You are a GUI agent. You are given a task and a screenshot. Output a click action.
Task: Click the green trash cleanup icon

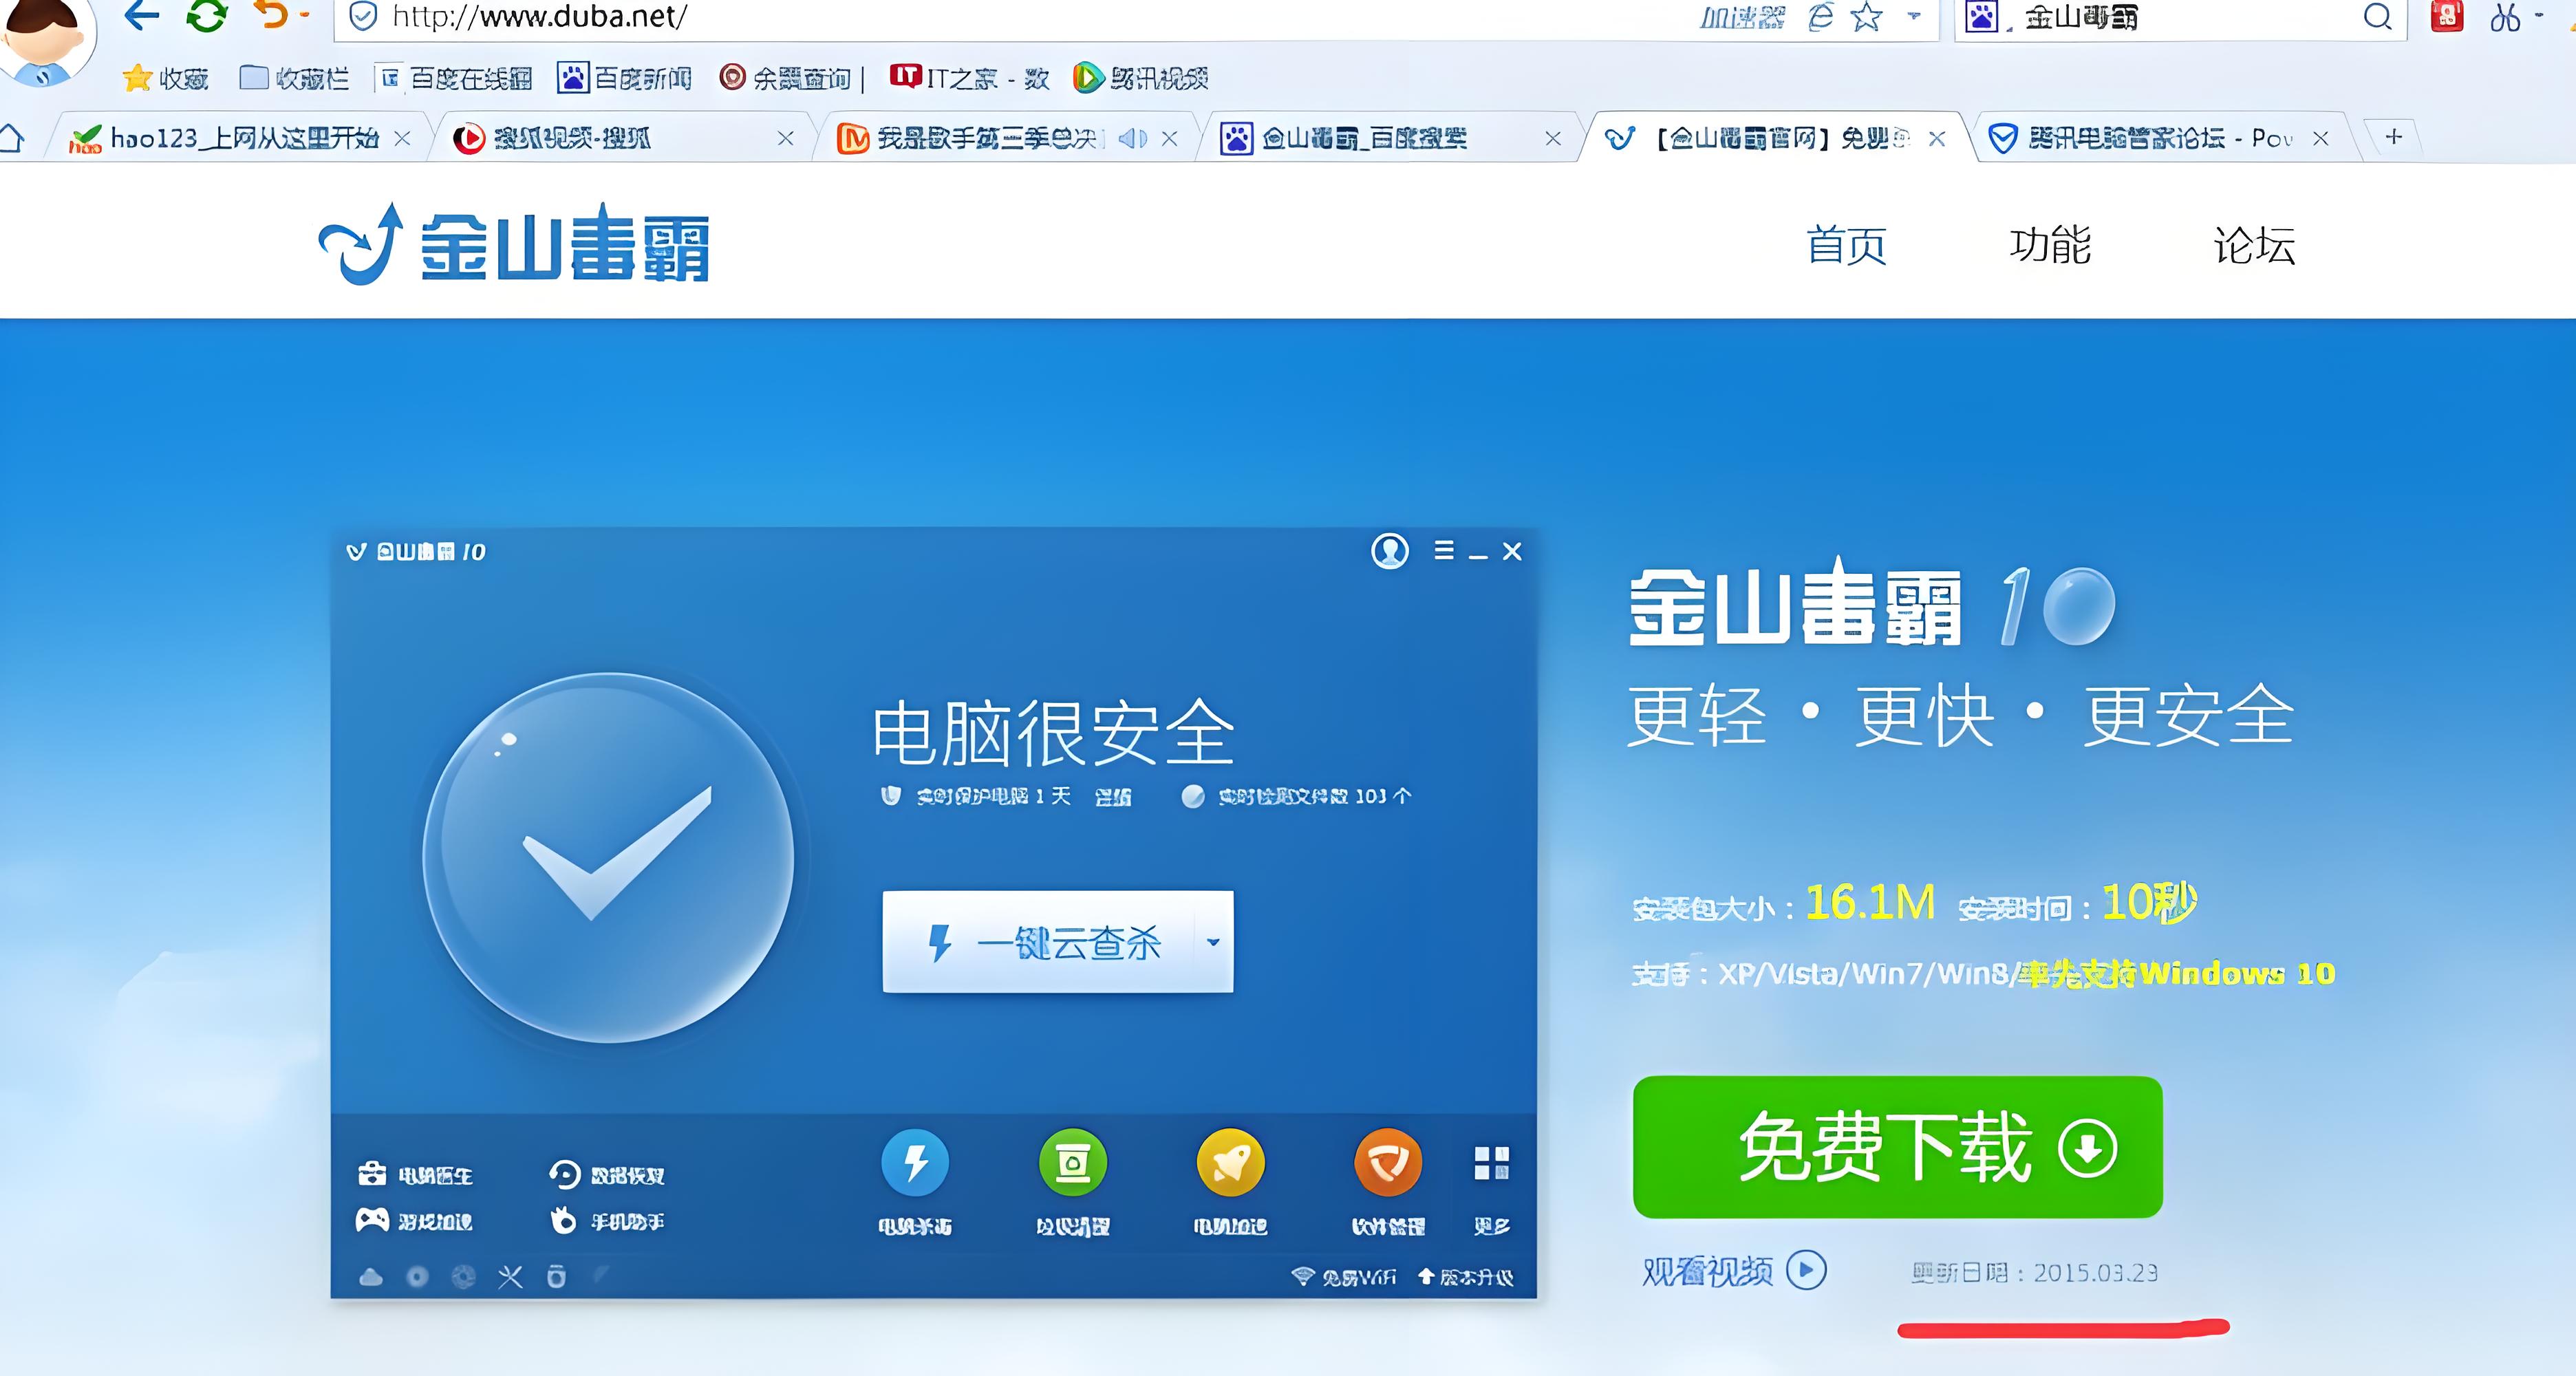point(1073,1163)
